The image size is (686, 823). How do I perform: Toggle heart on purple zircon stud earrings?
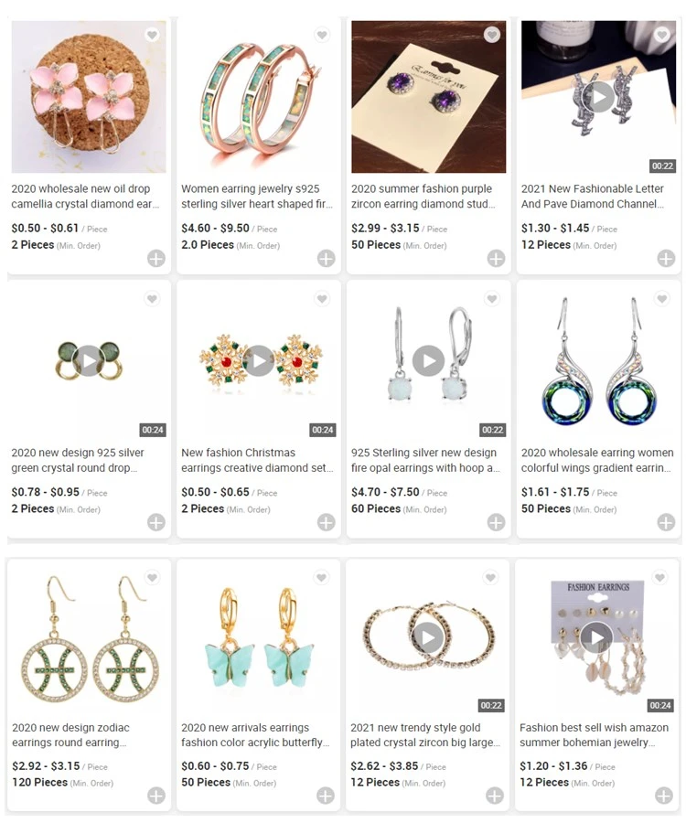click(x=492, y=35)
